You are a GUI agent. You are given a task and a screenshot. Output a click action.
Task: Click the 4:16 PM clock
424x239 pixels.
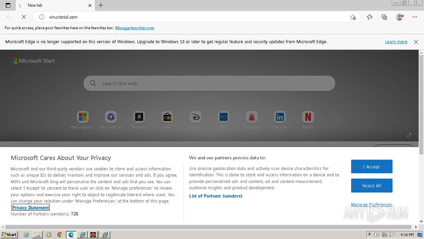407,235
